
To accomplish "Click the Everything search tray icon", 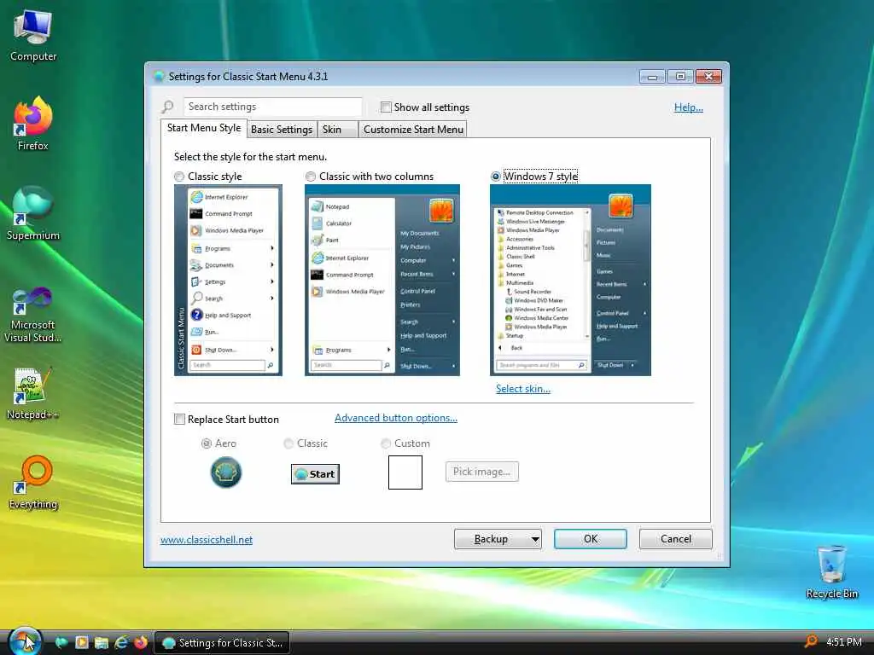I will point(812,642).
